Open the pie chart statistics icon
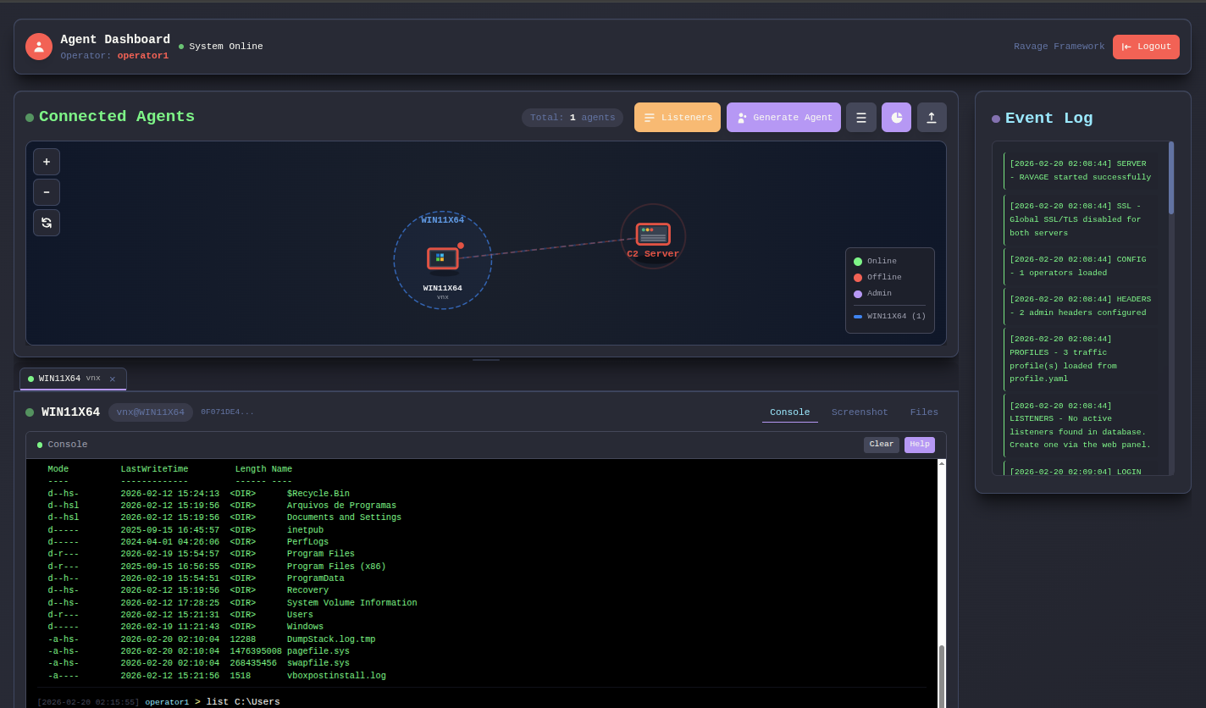 (896, 118)
